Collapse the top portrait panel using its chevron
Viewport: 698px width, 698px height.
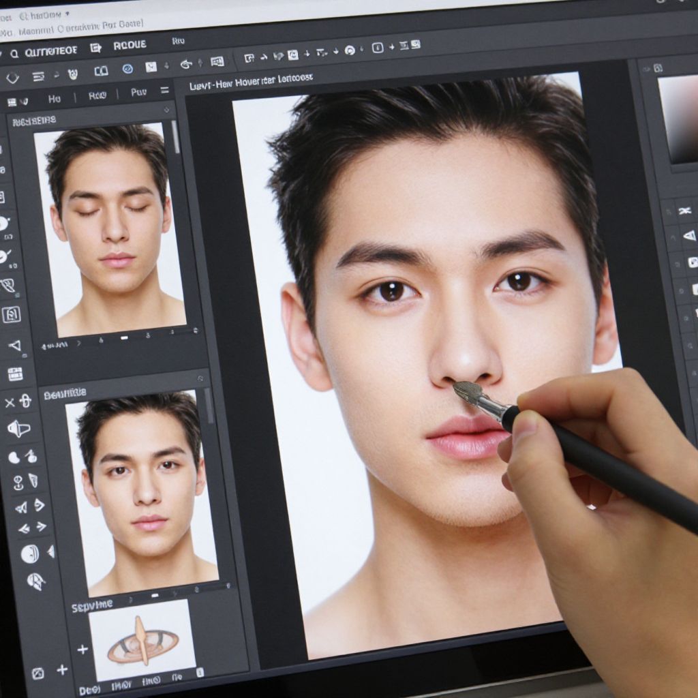click(167, 109)
